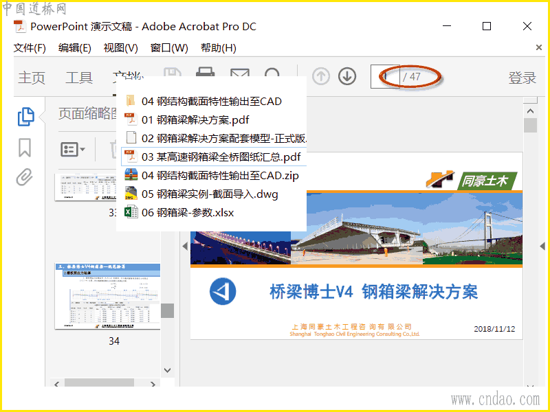
Task: Click the save disk icon
Action: [x=173, y=72]
